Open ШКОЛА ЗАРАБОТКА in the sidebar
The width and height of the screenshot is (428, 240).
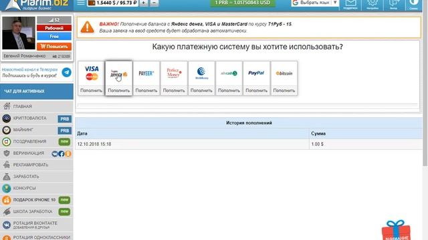click(x=37, y=211)
